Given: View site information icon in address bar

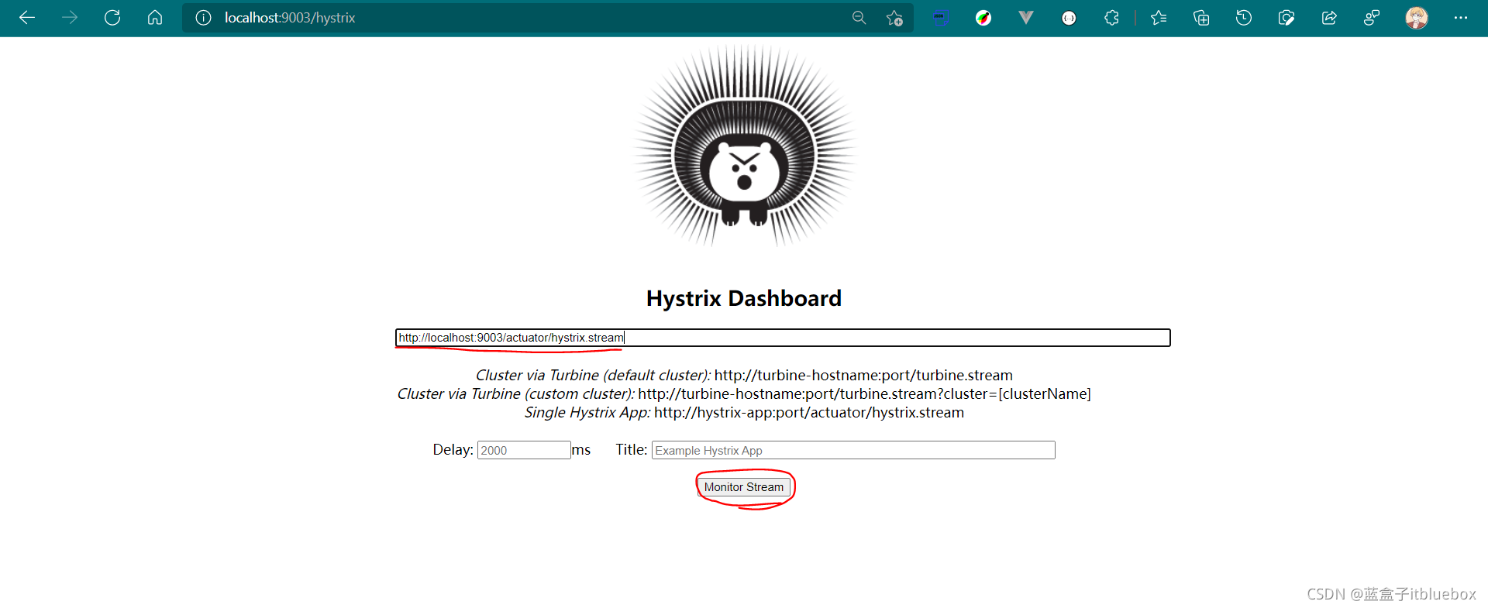Looking at the screenshot, I should tap(203, 18).
